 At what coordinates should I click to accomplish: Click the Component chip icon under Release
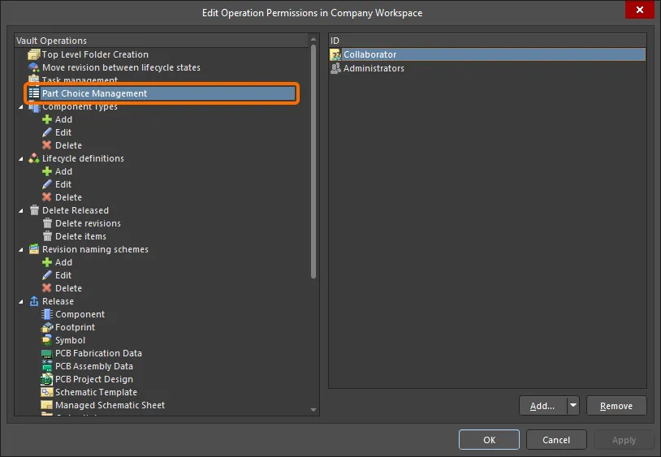click(x=47, y=314)
